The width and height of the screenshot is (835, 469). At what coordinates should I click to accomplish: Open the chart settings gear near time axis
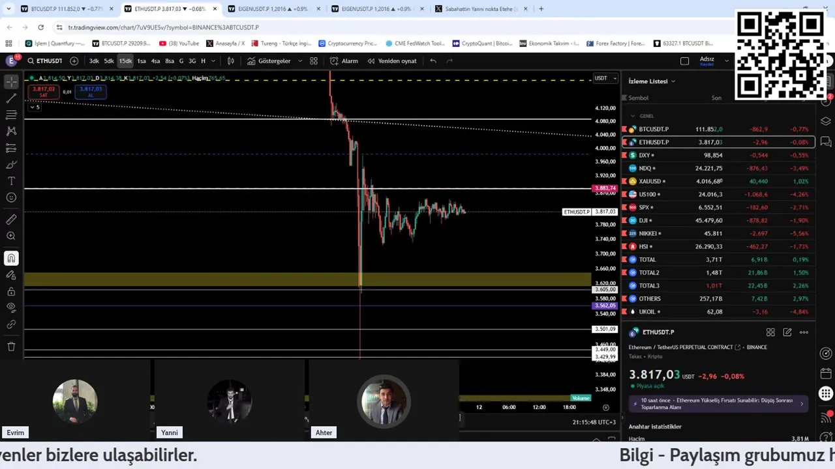coord(605,407)
